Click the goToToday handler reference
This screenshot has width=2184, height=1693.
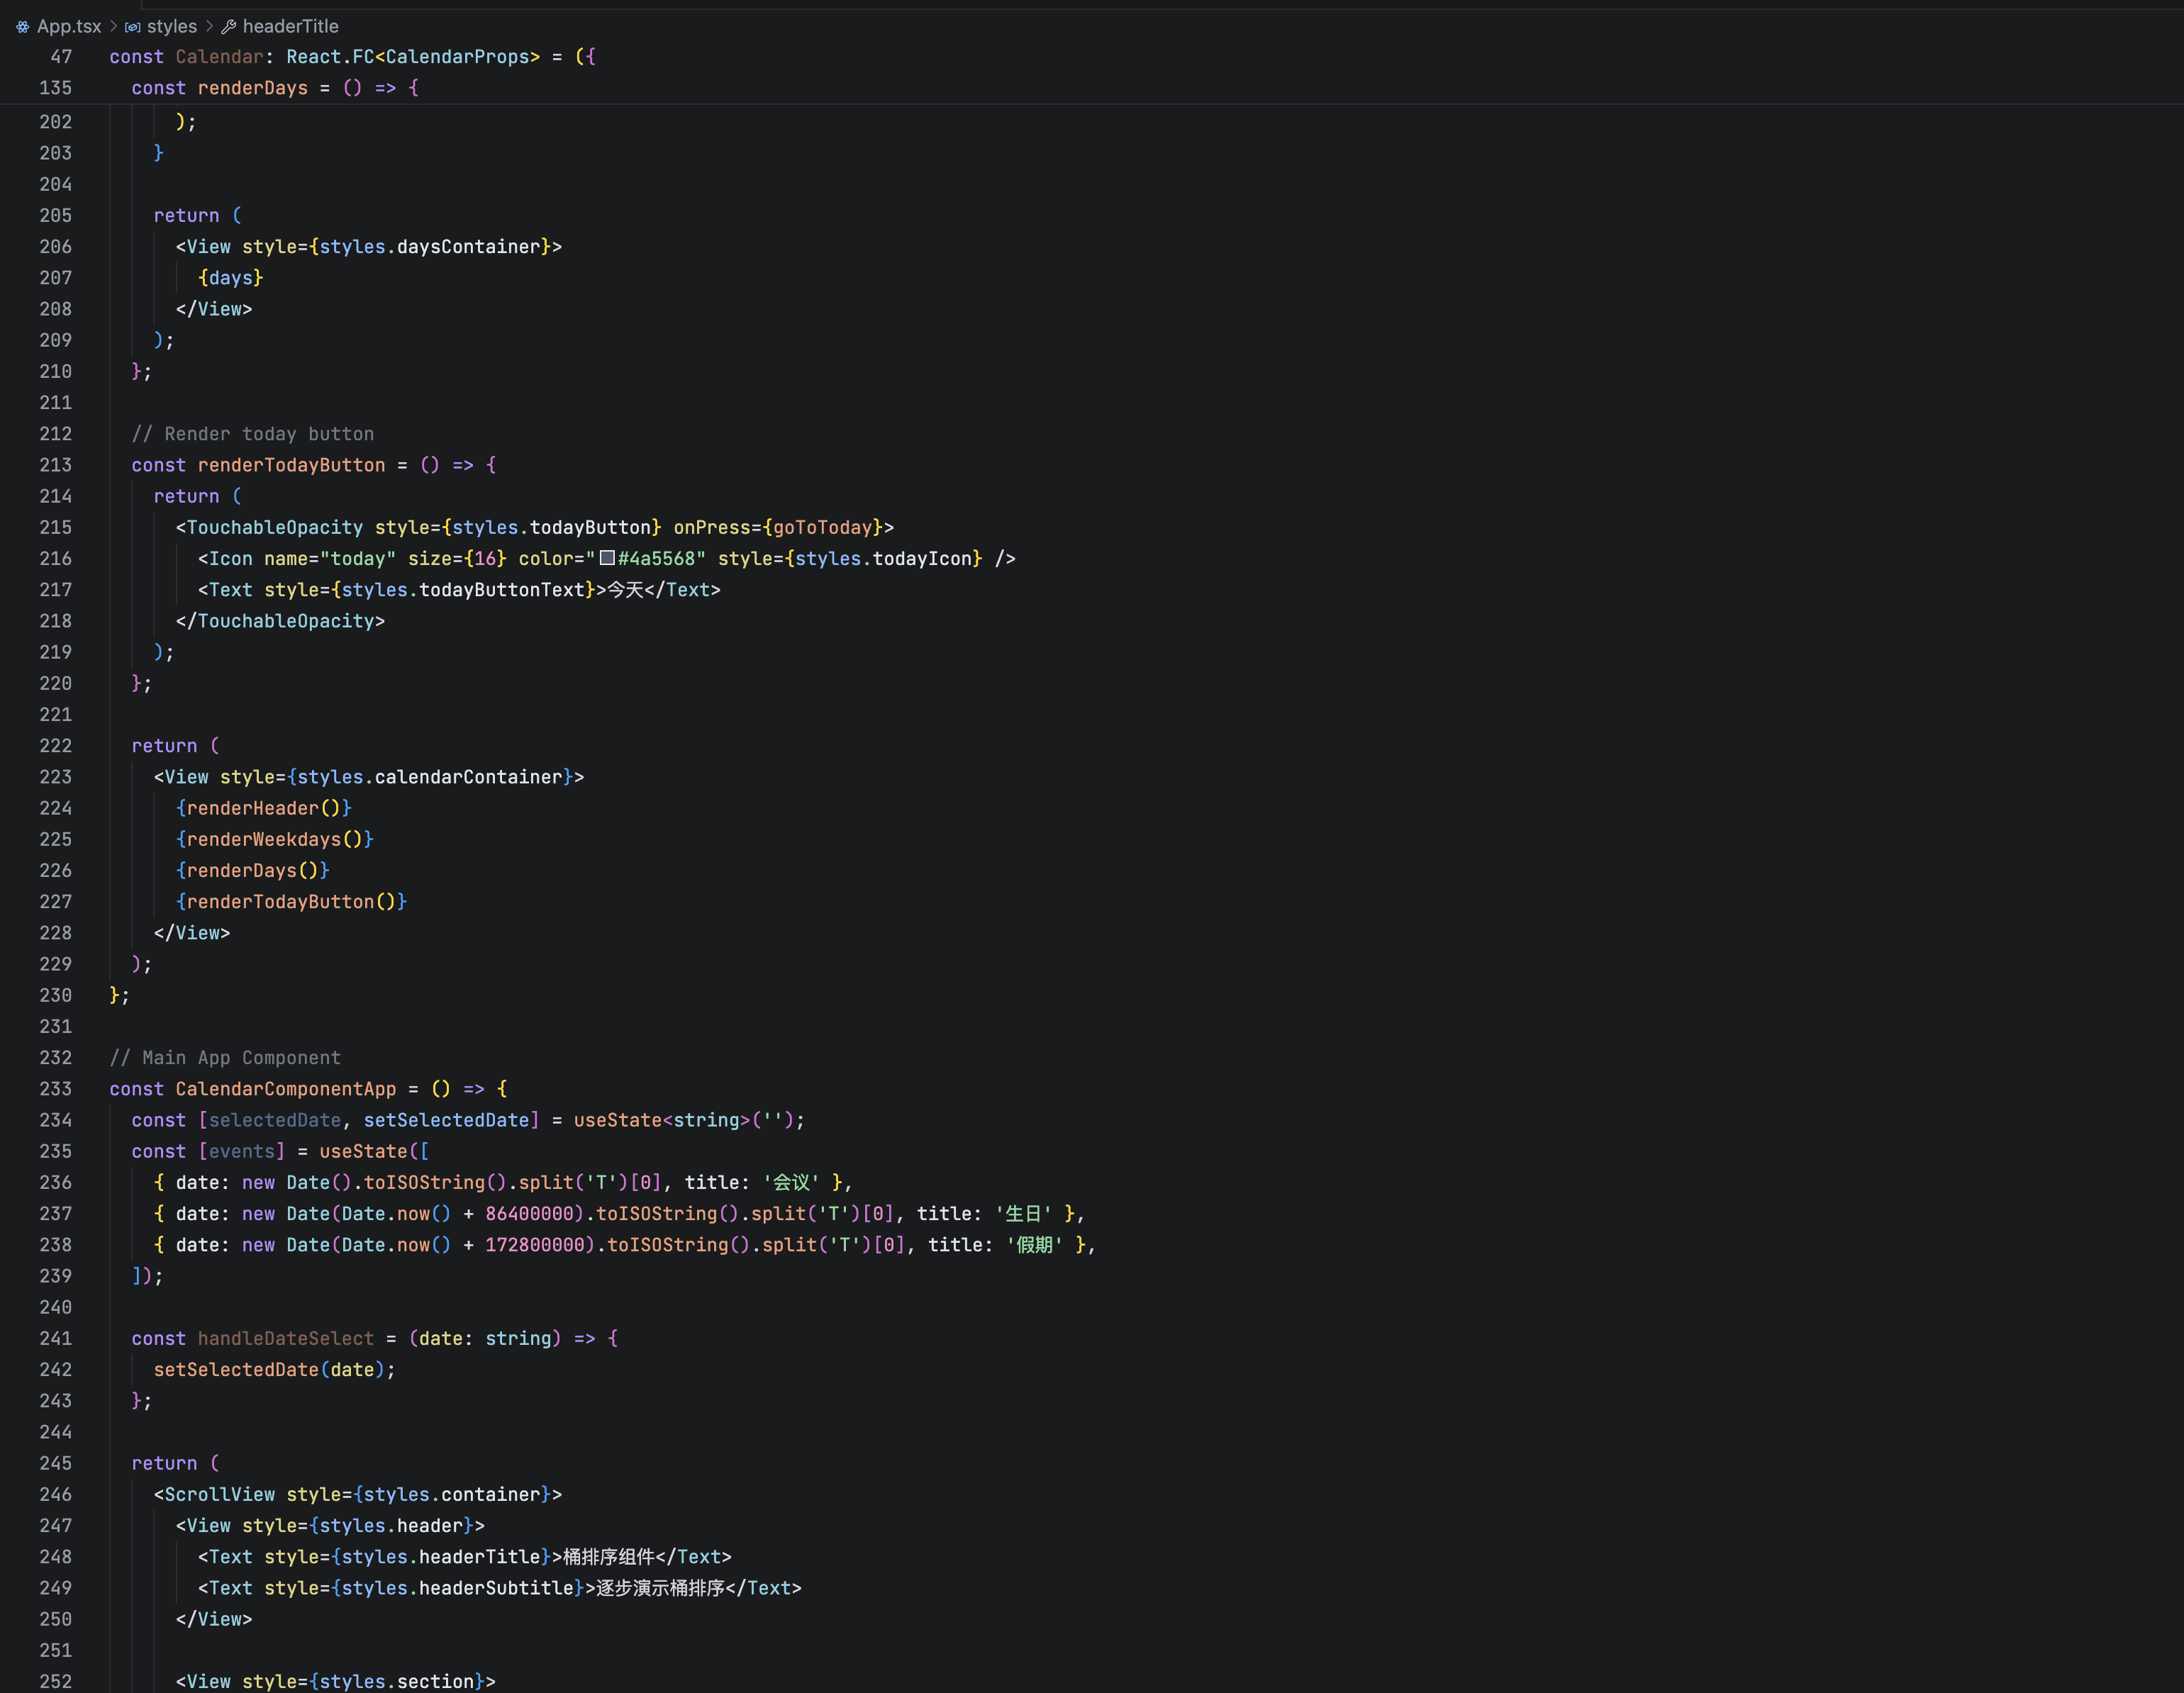pos(822,527)
